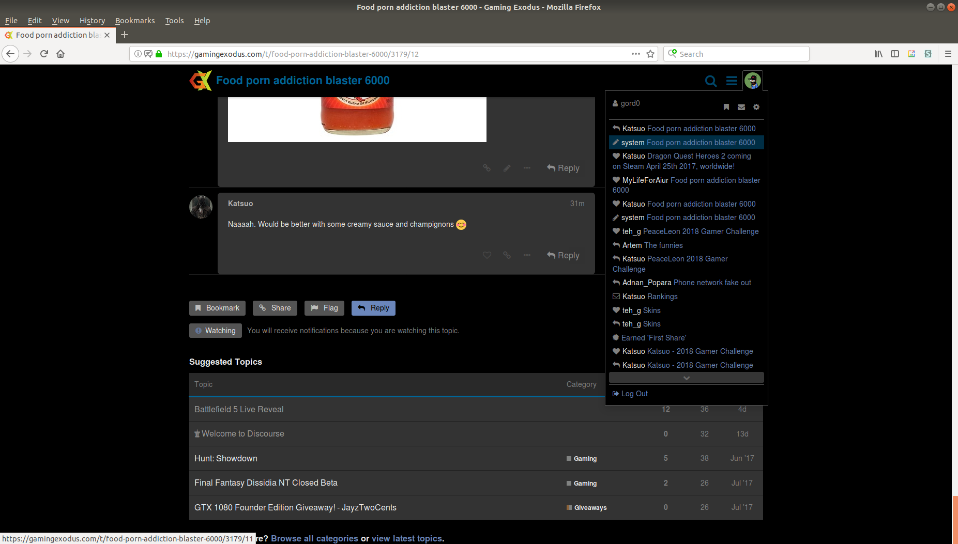Open the Bookmarks menu
Image resolution: width=958 pixels, height=544 pixels.
click(x=135, y=21)
